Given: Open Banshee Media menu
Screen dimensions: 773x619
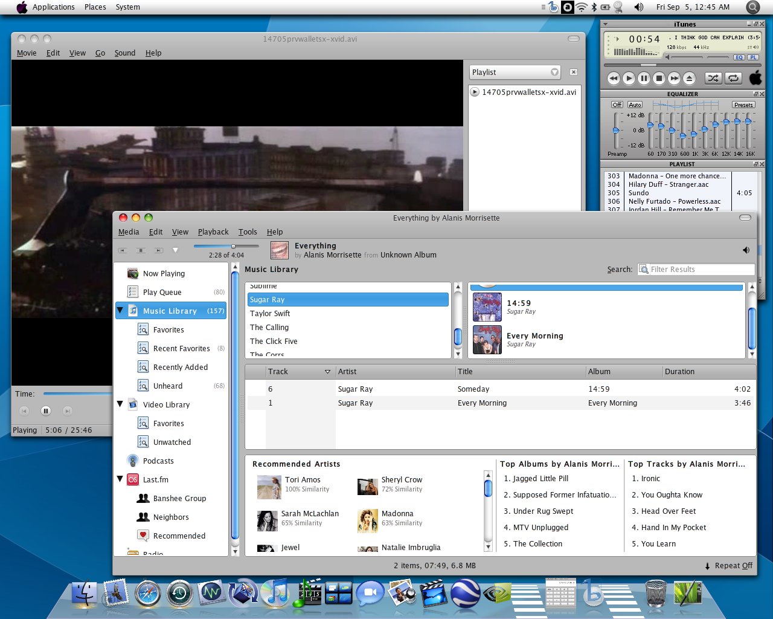Looking at the screenshot, I should point(129,232).
